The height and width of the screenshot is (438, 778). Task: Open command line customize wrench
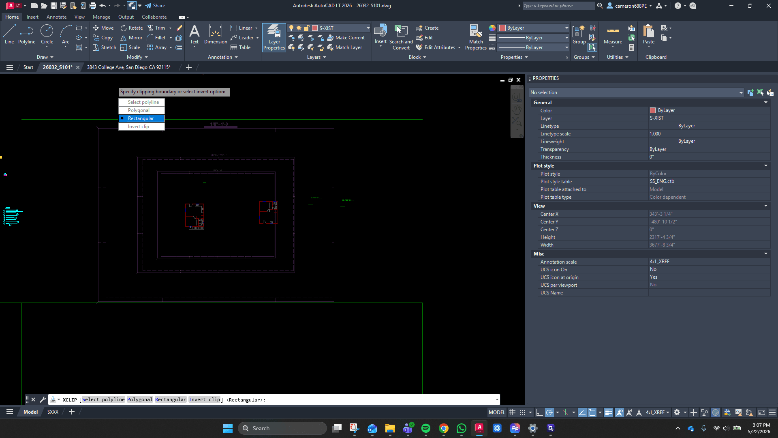point(43,399)
